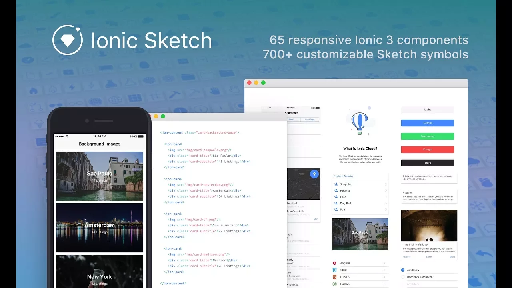The height and width of the screenshot is (288, 512).
Task: Switch to the Kittens segment tab
Action: click(294, 120)
